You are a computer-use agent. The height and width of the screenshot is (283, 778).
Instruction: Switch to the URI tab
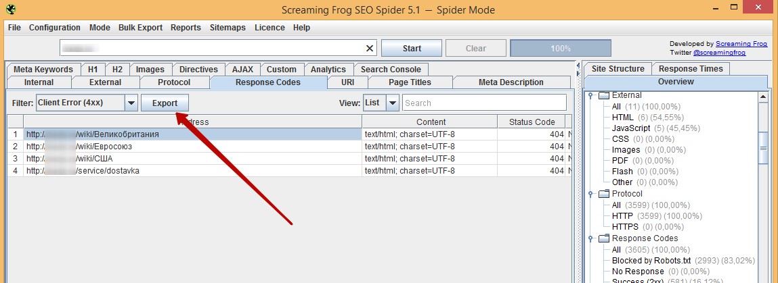(x=347, y=82)
